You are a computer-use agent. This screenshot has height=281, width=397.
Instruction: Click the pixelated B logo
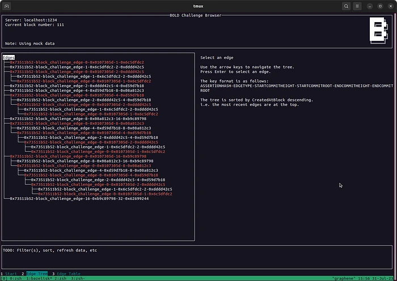[377, 31]
